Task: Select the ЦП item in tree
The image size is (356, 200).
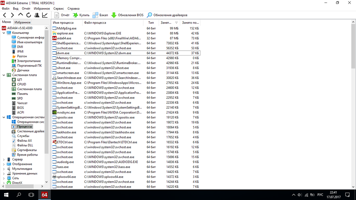Action: click(20, 80)
